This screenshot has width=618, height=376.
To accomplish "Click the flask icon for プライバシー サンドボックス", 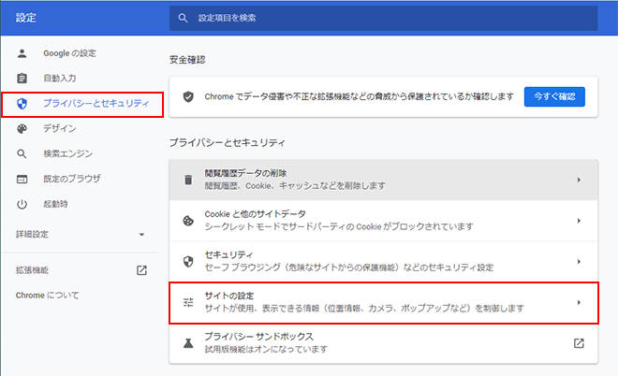I will coord(187,342).
